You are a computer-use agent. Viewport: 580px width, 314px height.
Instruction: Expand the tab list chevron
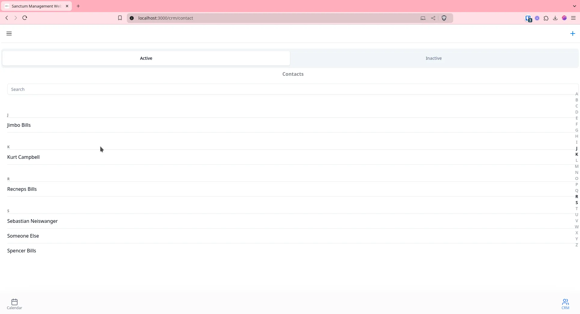point(574,6)
